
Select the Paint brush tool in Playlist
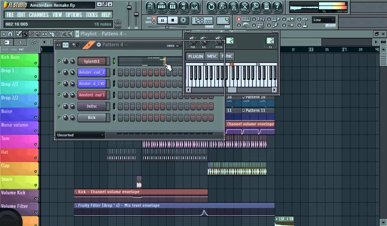[x=25, y=34]
